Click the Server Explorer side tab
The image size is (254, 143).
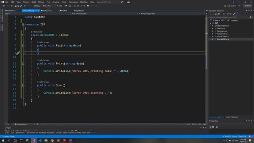[x=2, y=16]
